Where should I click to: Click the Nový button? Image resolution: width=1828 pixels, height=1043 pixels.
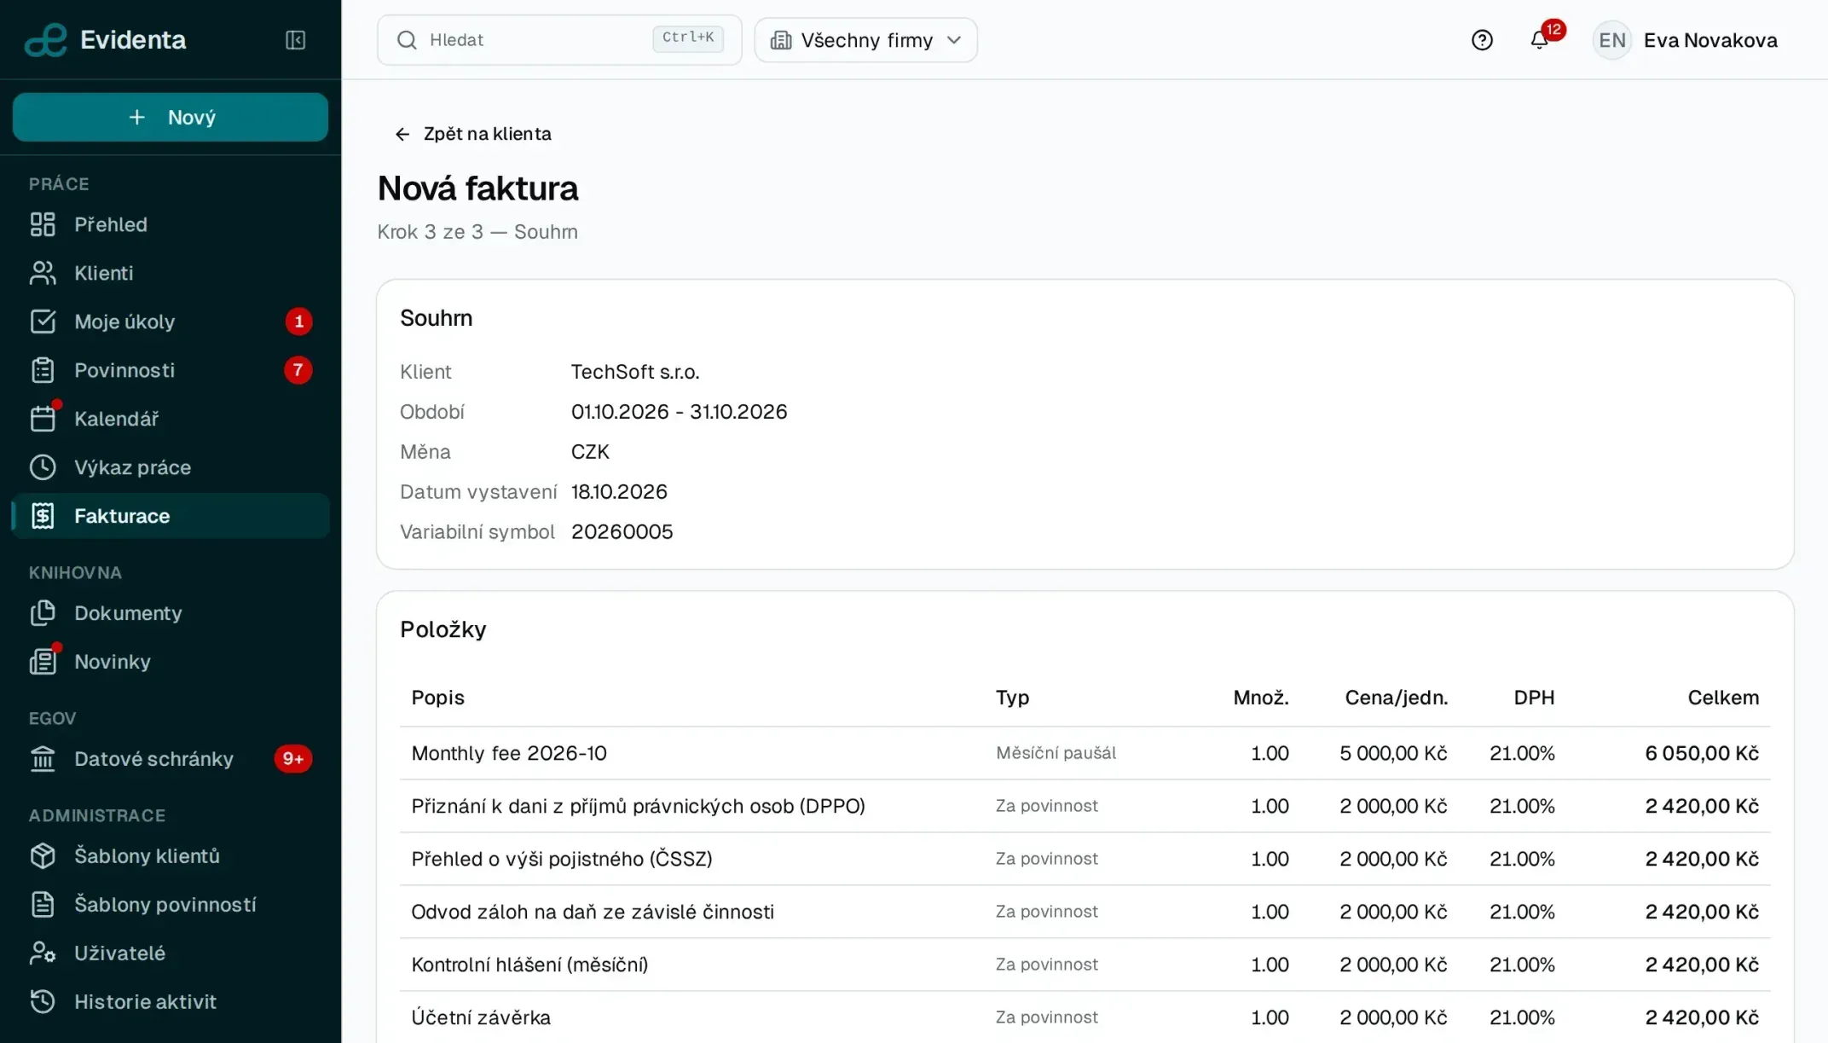171,117
